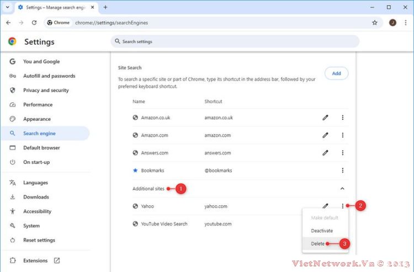This screenshot has width=414, height=272.
Task: Click the user profile avatar
Action: [392, 23]
